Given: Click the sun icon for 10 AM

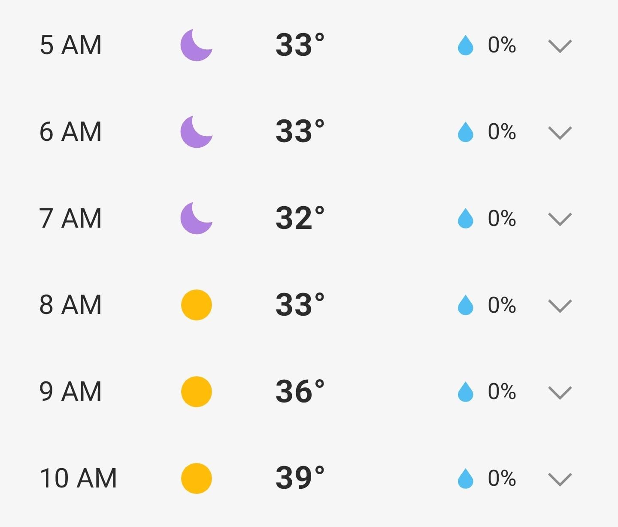Looking at the screenshot, I should pos(197,478).
